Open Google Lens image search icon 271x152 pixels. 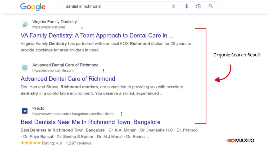pos(198,6)
